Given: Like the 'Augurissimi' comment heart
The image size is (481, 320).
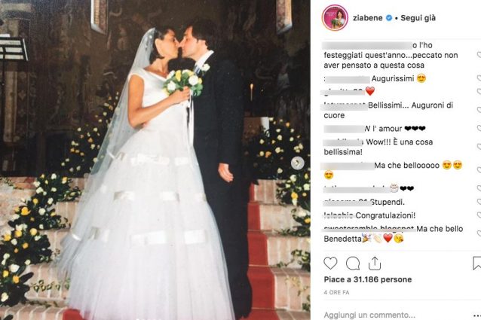Looking at the screenshot, I should point(479,78).
